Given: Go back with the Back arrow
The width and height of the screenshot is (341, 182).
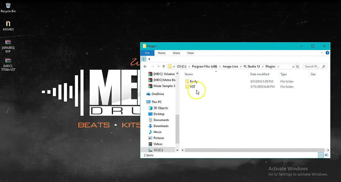Looking at the screenshot, I should click(145, 67).
